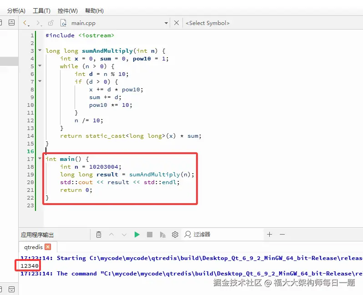Open the main.cpp document dropdown

coord(166,23)
